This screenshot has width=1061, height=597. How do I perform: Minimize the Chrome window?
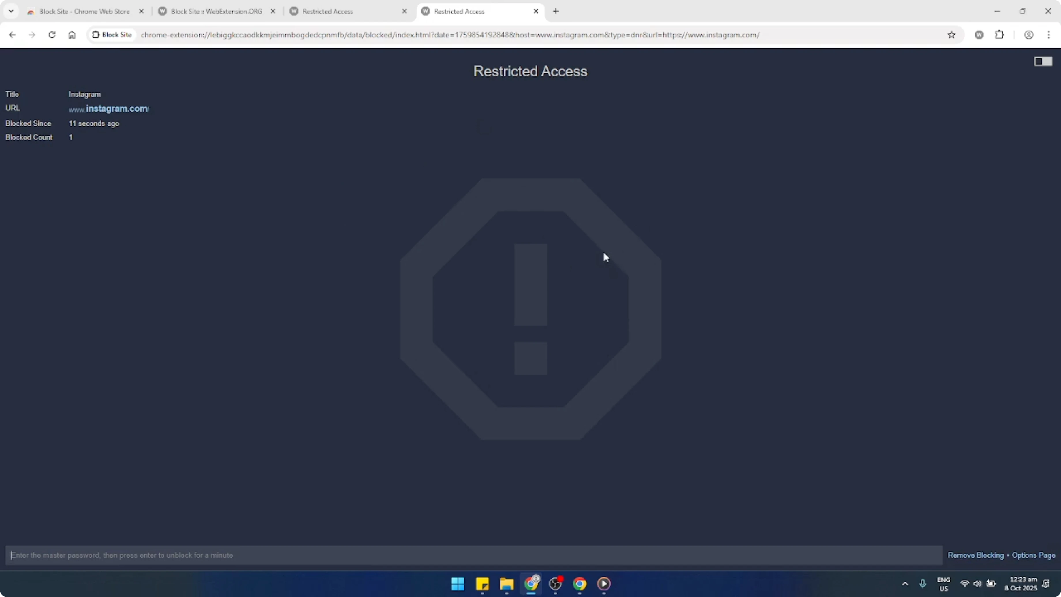coord(997,11)
